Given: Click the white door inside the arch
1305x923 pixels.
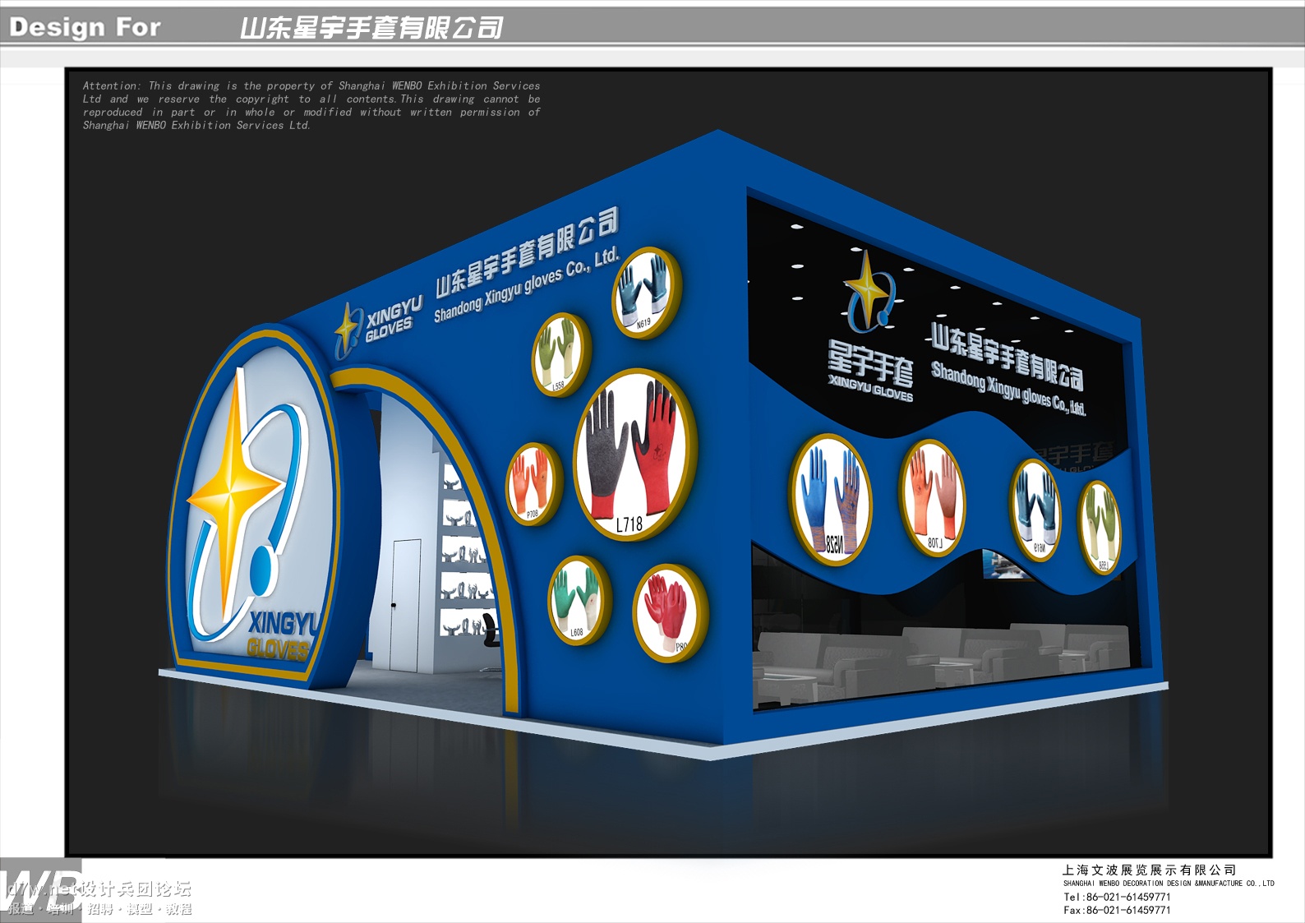Looking at the screenshot, I should pos(405,604).
